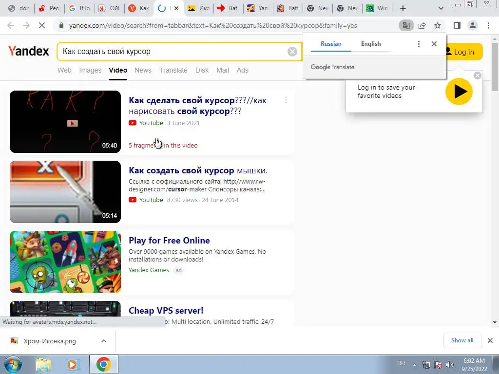Screen dimensions: 499x374
Task: Click the yellow Log in button
Action: point(464,52)
